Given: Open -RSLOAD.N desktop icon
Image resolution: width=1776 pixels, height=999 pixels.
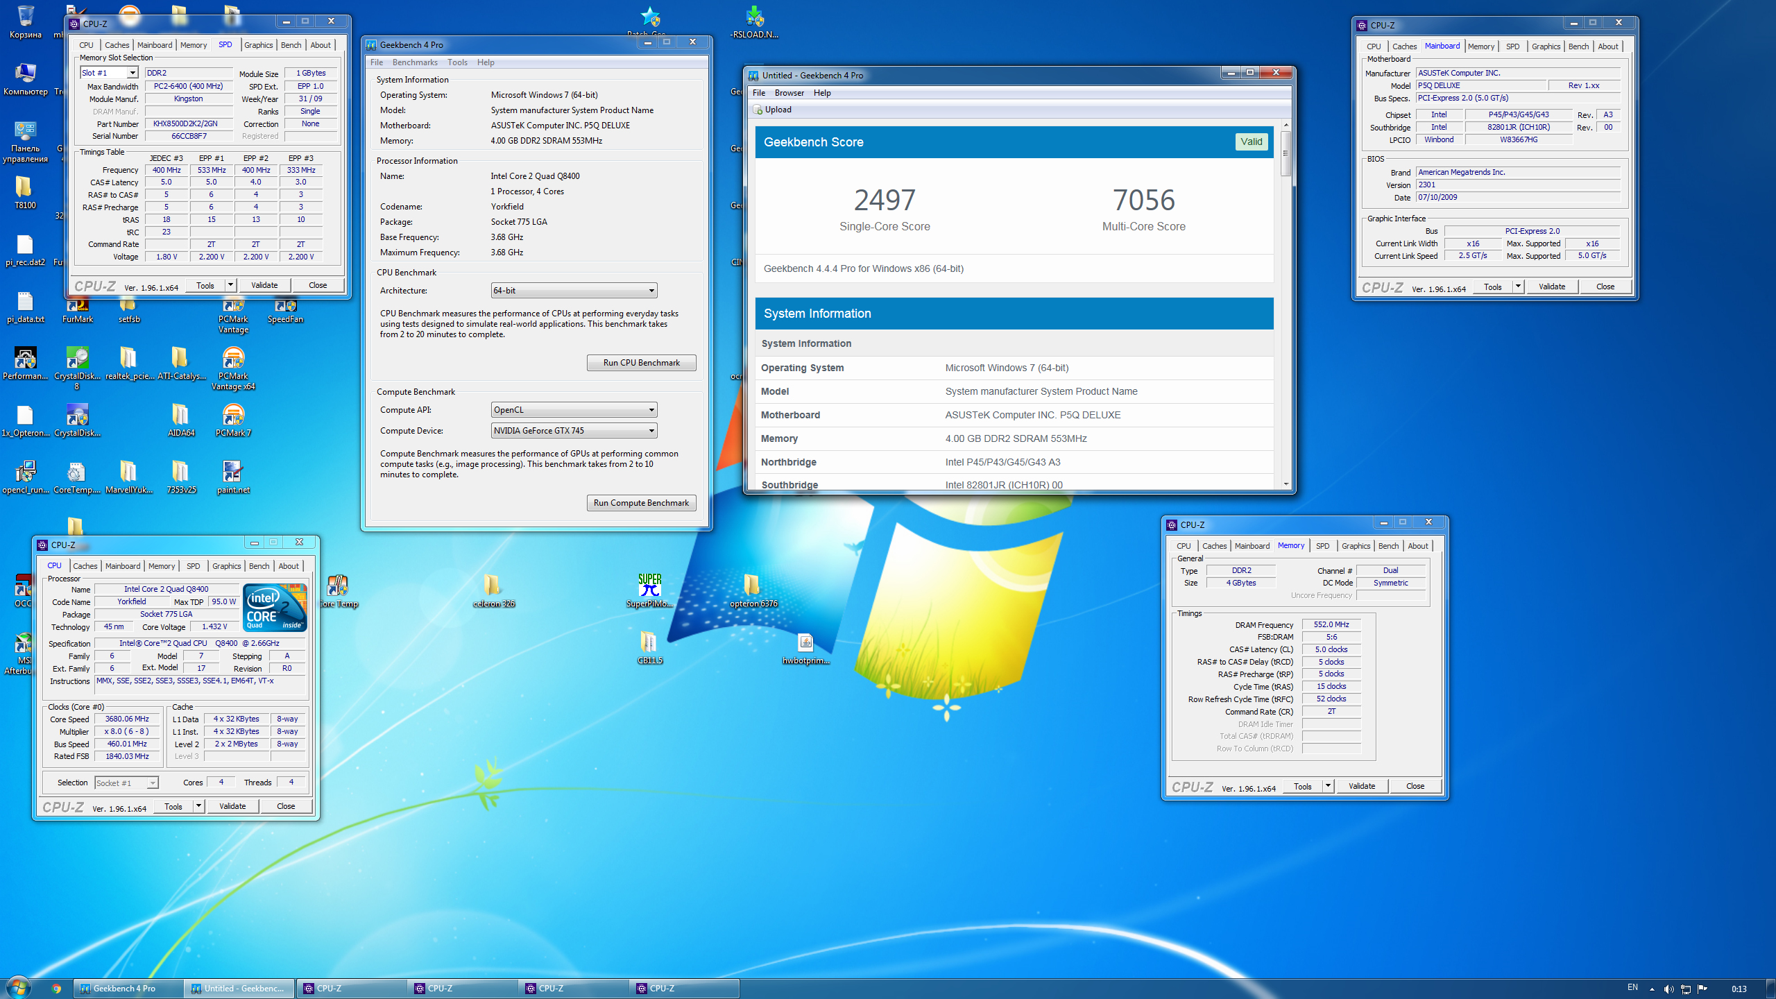Looking at the screenshot, I should (x=754, y=22).
